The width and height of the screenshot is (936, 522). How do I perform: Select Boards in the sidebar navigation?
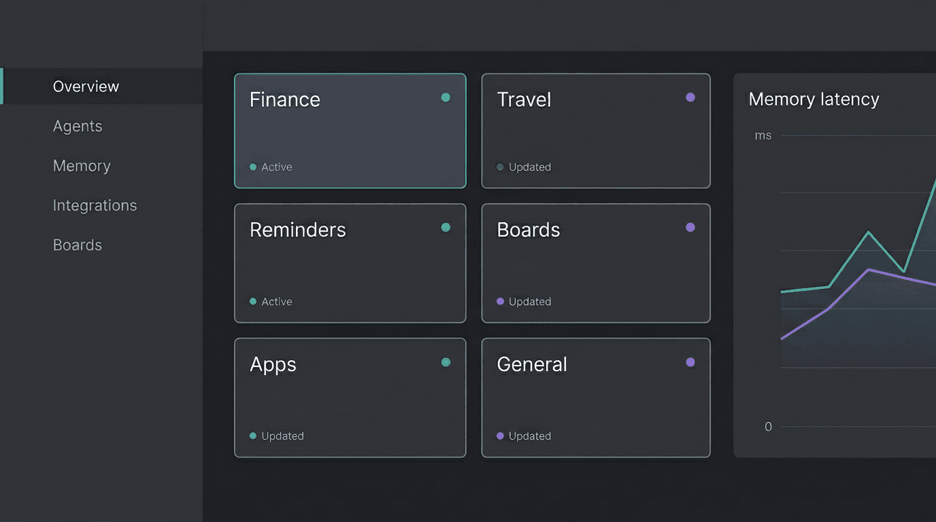click(x=78, y=245)
